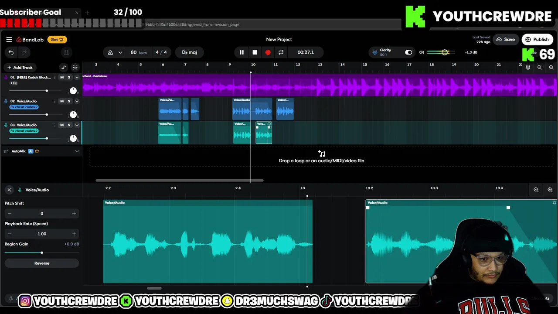Zoom out the main timeline
558x314 pixels.
[540, 68]
